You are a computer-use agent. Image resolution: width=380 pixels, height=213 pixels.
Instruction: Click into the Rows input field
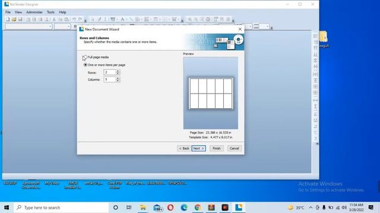pyautogui.click(x=110, y=72)
